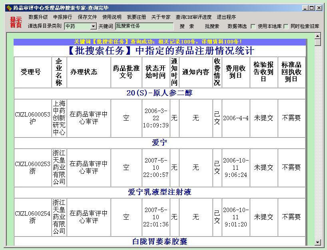
Task: Click the 费用收到日 column header
Action: (x=236, y=72)
